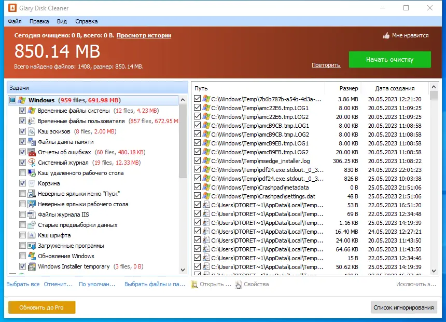Sort by the Дата создания column header
Viewport: 446px width, 322px height.
[395, 88]
